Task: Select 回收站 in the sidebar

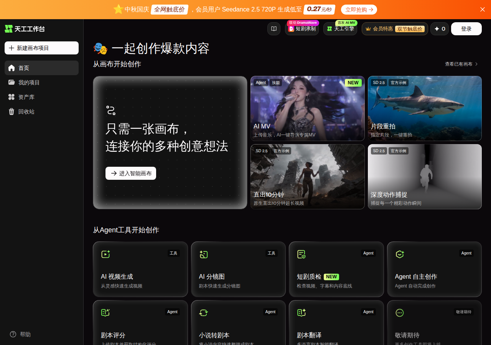Action: point(41,112)
